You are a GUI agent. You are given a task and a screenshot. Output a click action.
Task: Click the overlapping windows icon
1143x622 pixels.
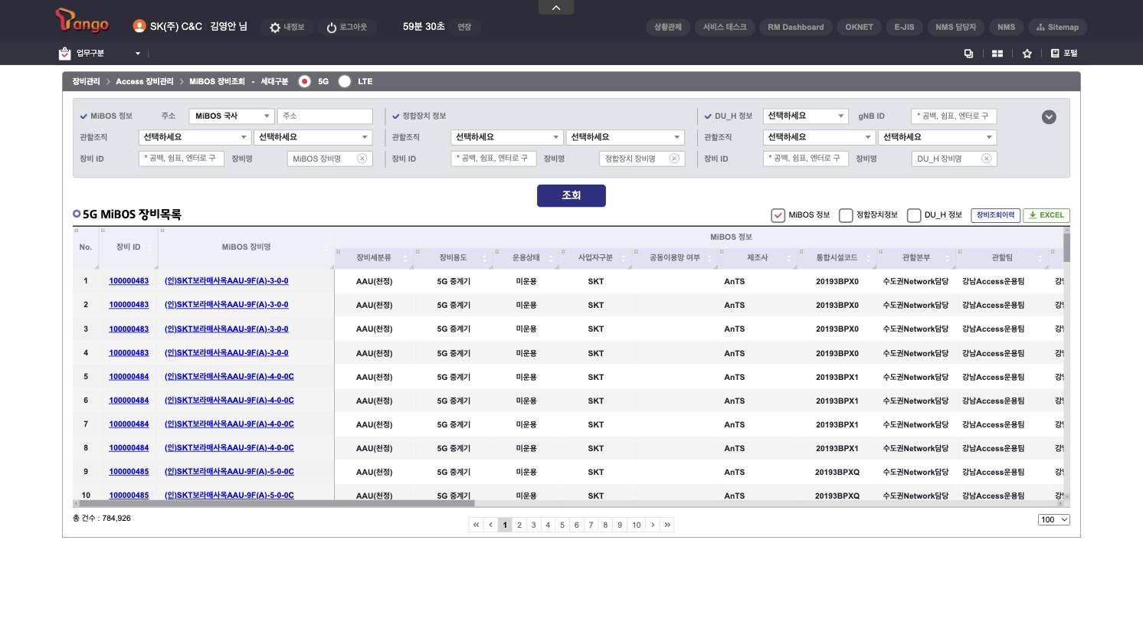pyautogui.click(x=968, y=54)
